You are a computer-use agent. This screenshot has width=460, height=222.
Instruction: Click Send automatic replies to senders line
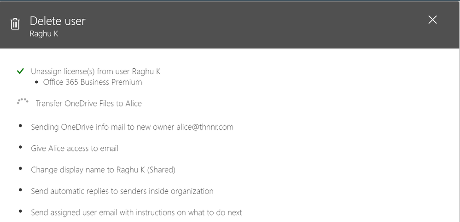(122, 191)
